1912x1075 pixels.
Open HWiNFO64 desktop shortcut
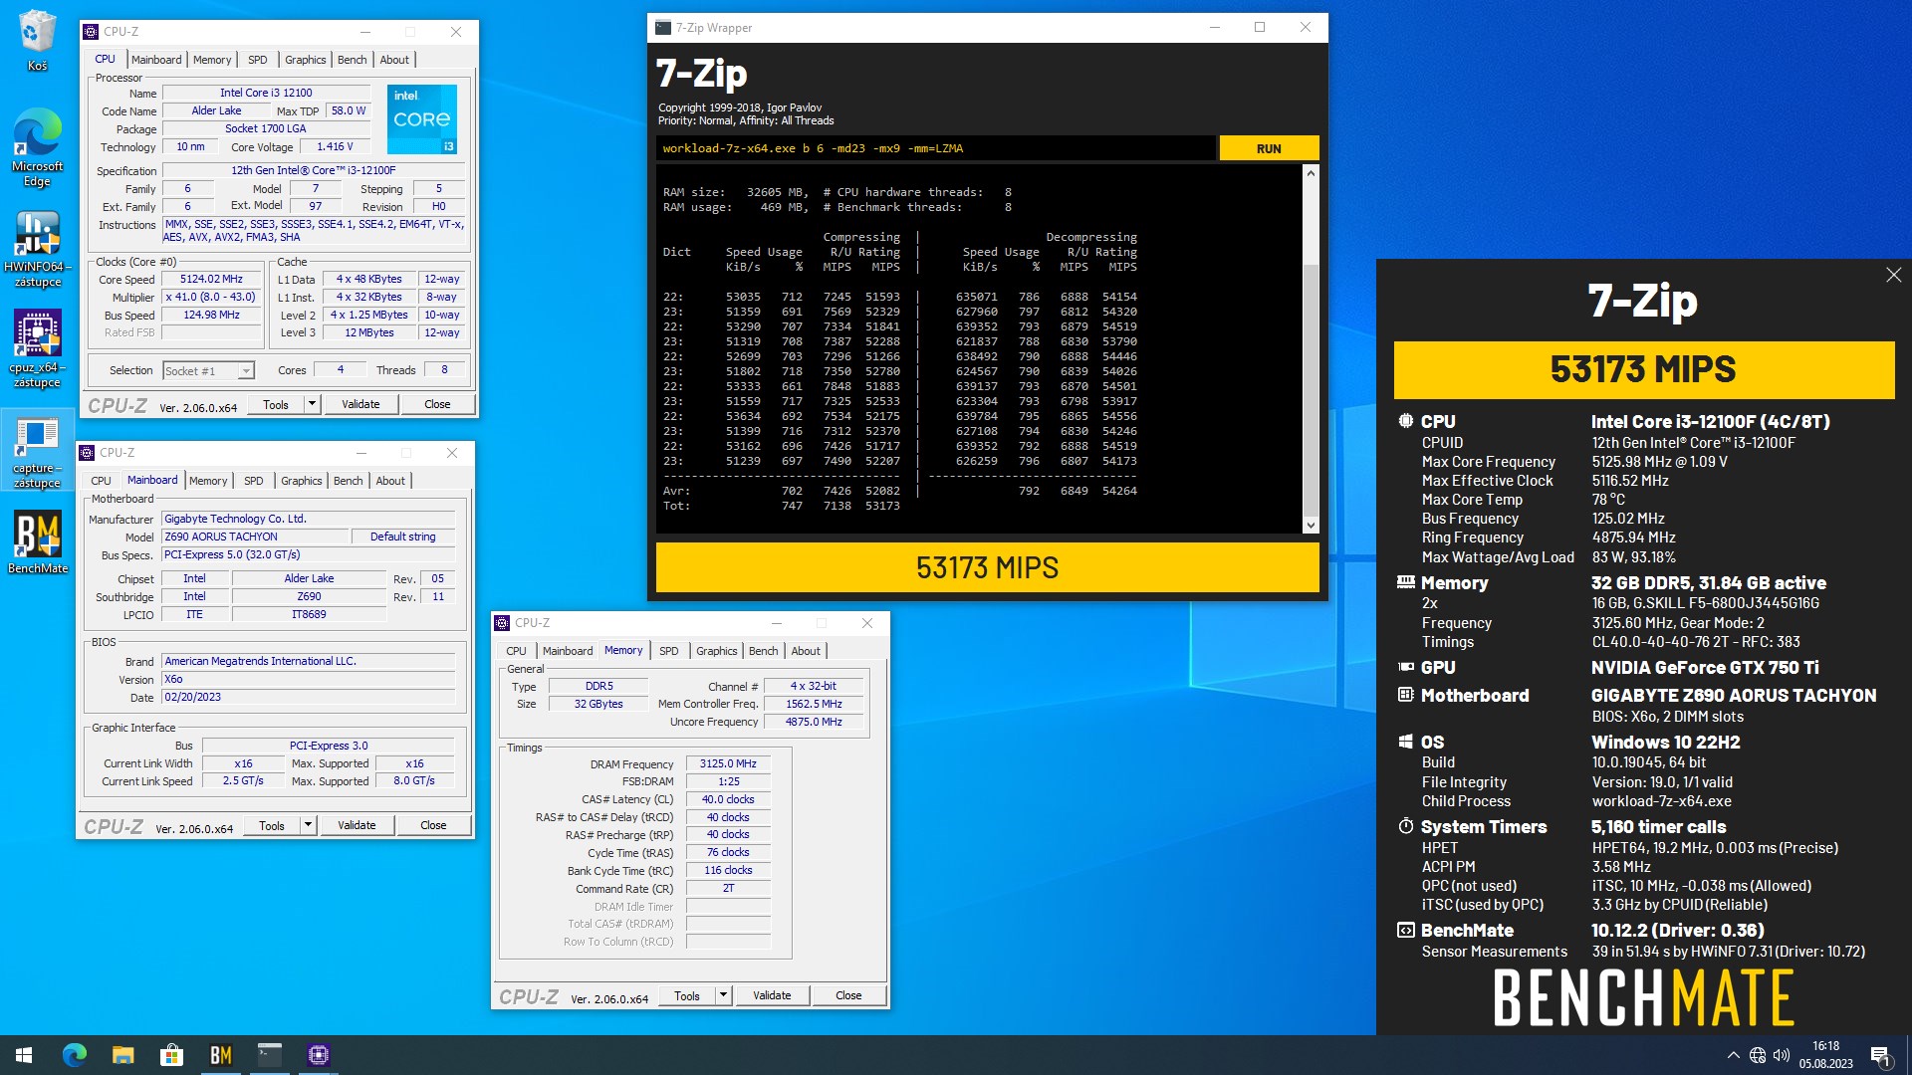click(37, 249)
